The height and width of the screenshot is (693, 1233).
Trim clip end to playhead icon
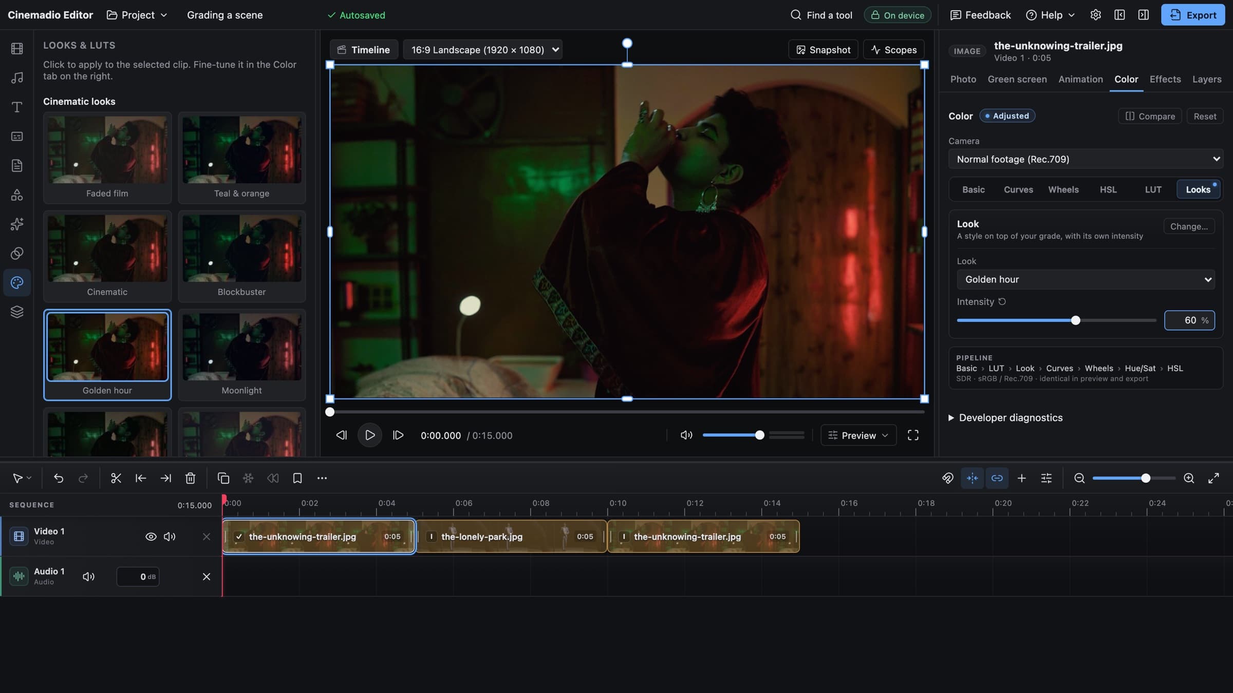coord(165,478)
